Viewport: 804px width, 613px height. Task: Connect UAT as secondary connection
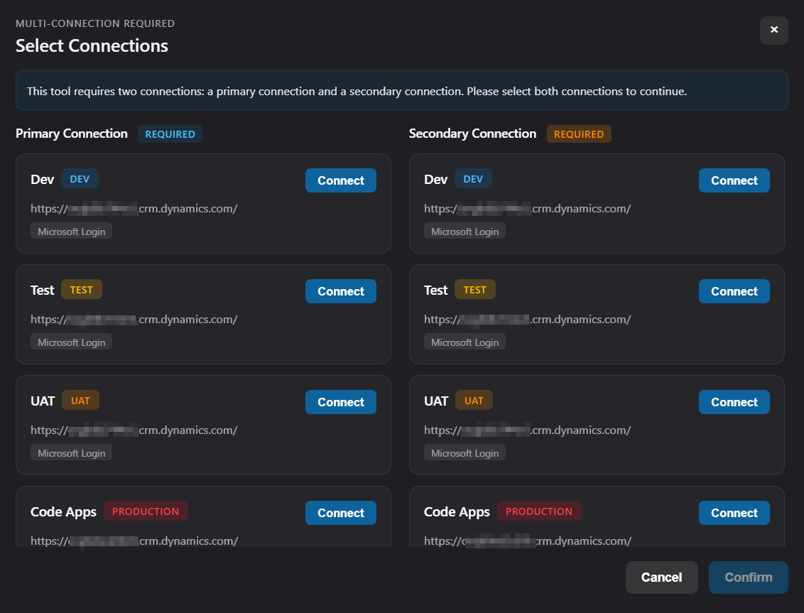point(734,402)
